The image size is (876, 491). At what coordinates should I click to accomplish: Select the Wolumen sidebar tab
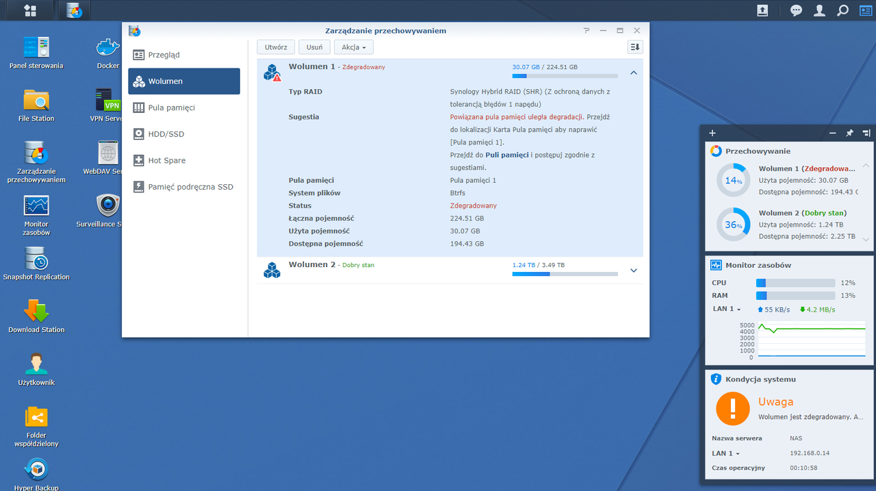coord(184,81)
